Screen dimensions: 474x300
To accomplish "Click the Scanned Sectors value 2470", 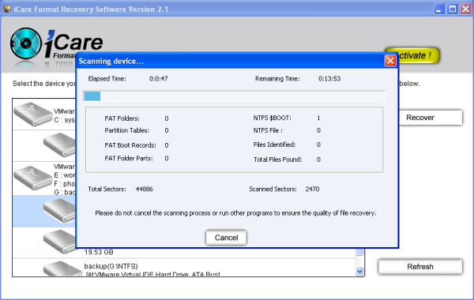I will (312, 189).
